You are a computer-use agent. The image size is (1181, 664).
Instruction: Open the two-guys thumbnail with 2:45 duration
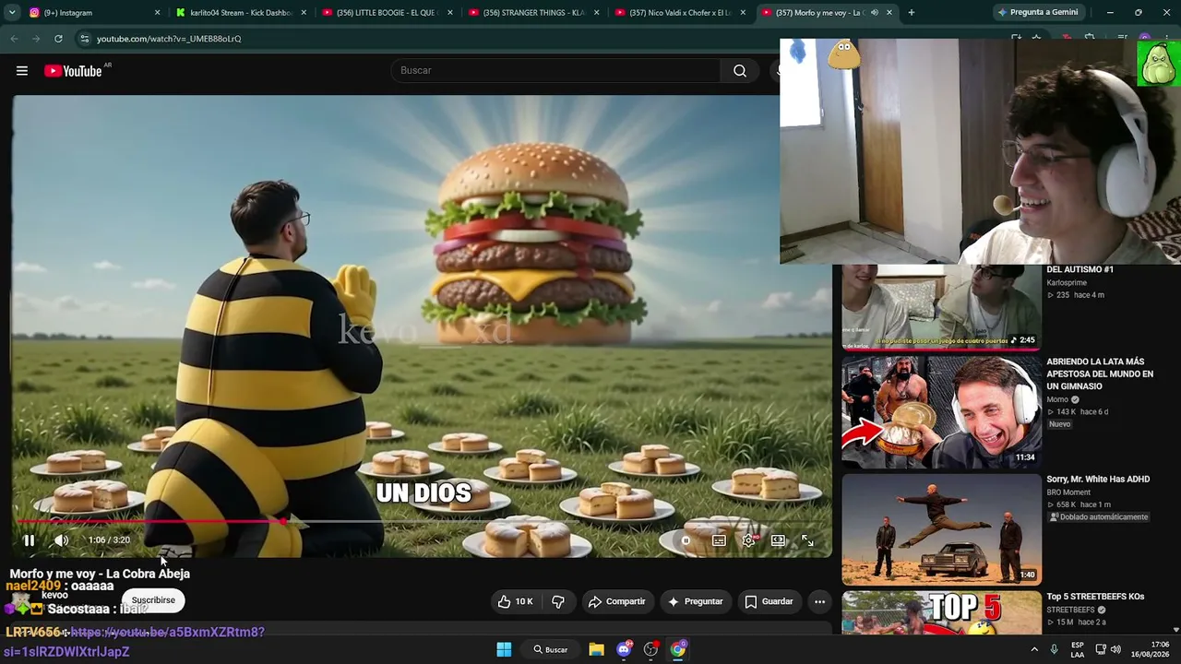[941, 307]
